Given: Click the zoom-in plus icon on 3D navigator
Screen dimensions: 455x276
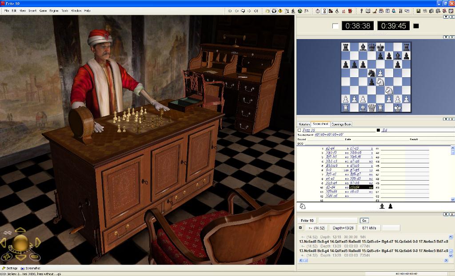Looking at the screenshot, I should tap(6, 257).
